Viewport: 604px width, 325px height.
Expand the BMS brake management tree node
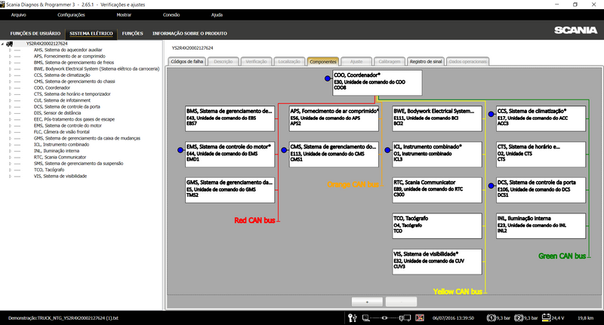coord(10,63)
